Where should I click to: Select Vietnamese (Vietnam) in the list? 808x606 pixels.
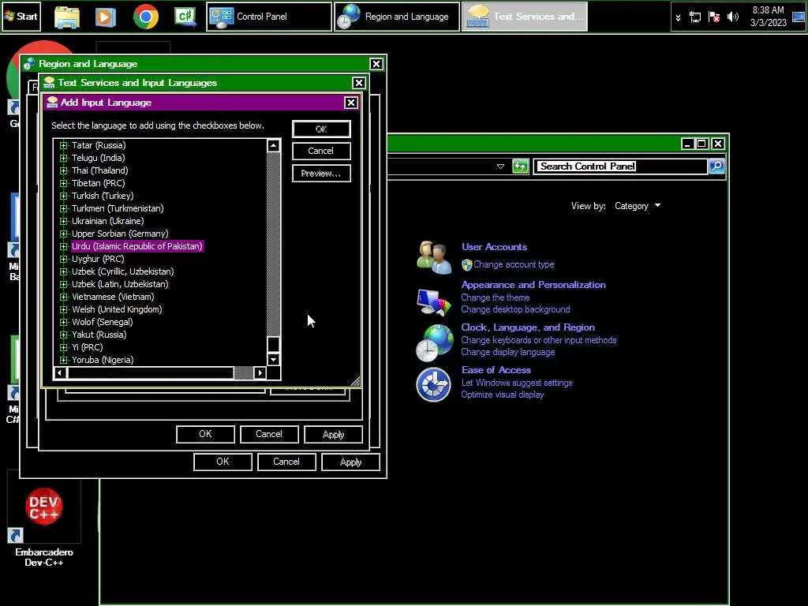(113, 297)
